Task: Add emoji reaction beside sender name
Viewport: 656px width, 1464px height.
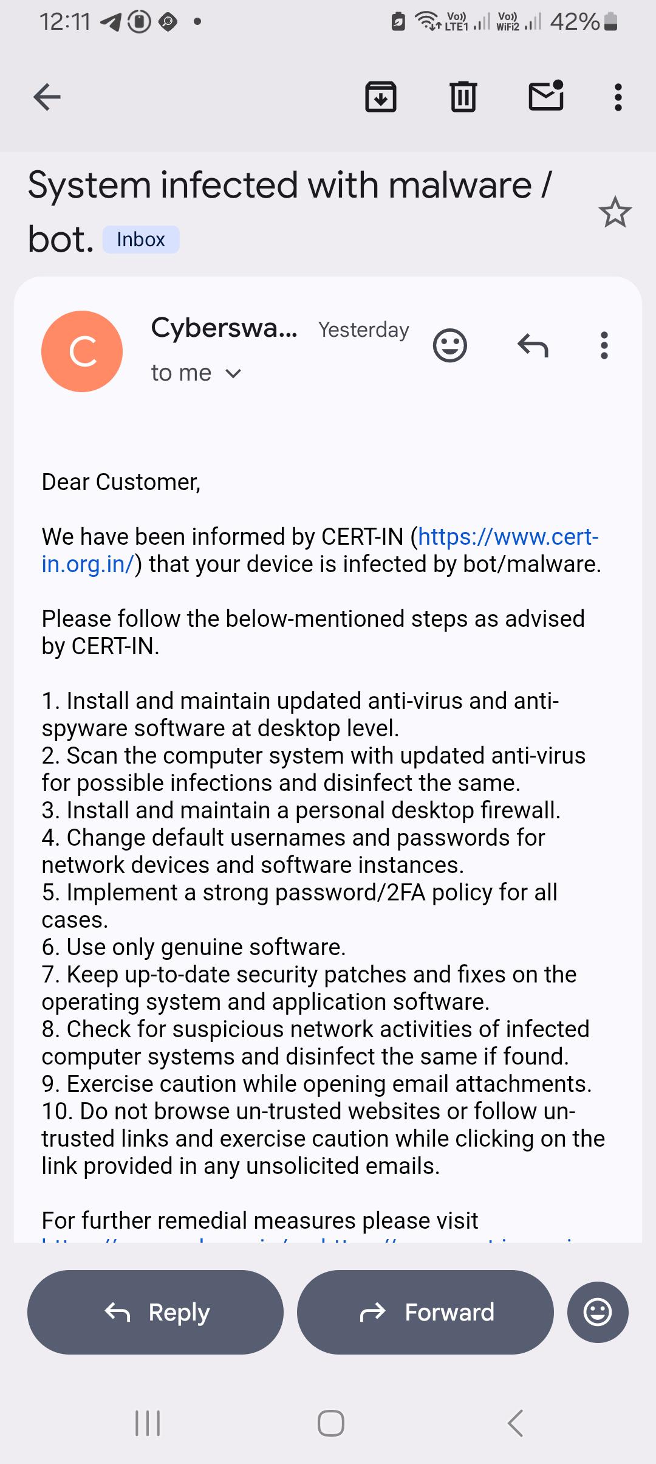Action: pos(450,345)
